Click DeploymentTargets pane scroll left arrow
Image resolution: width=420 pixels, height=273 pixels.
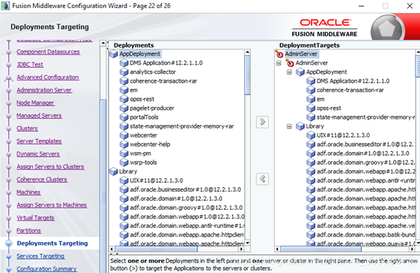click(x=277, y=249)
